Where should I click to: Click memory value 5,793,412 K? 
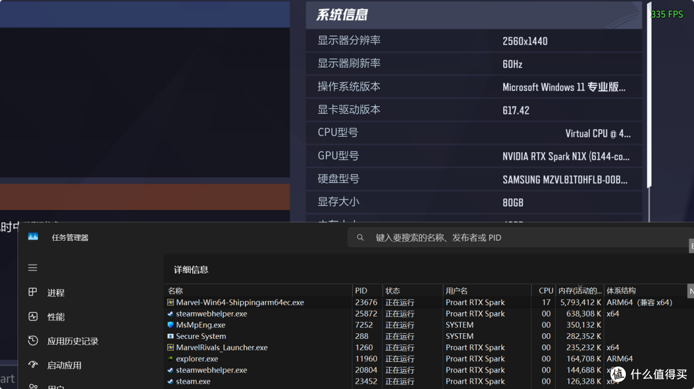[580, 303]
